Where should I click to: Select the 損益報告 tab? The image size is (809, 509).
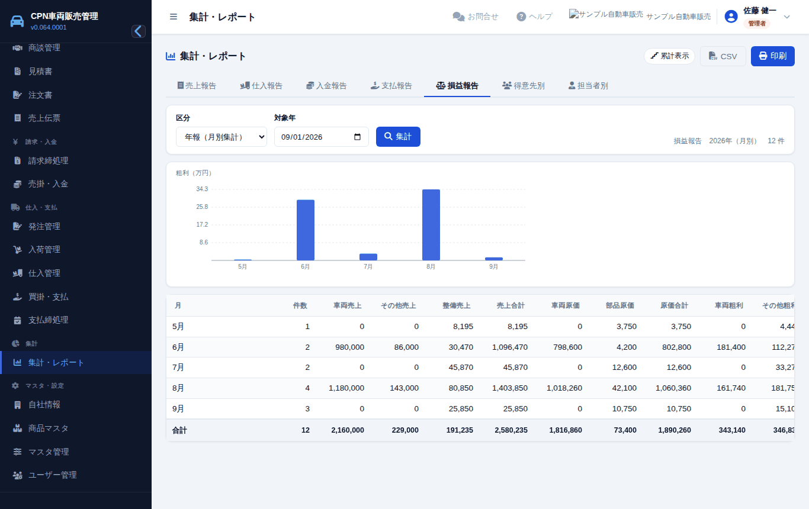click(457, 86)
